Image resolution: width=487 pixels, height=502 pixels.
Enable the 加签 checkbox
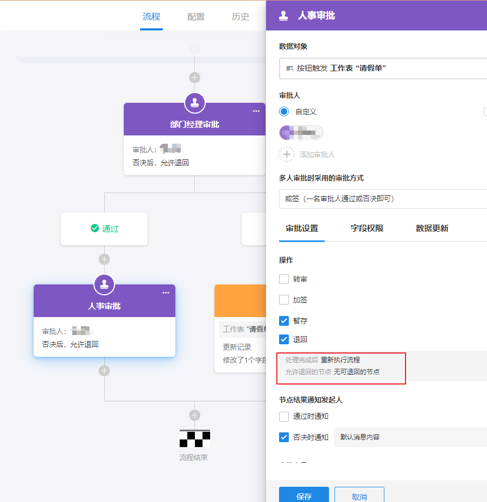(x=284, y=300)
